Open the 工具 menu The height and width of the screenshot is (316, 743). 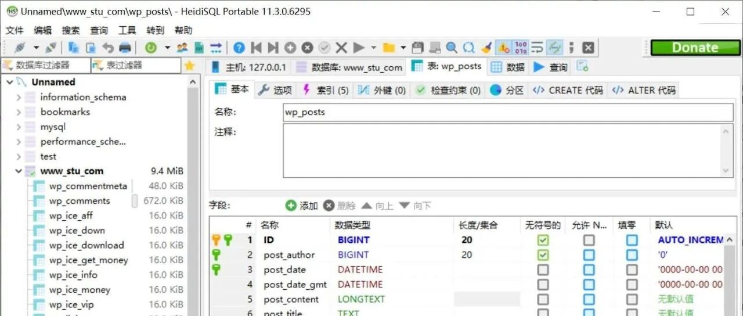point(127,30)
